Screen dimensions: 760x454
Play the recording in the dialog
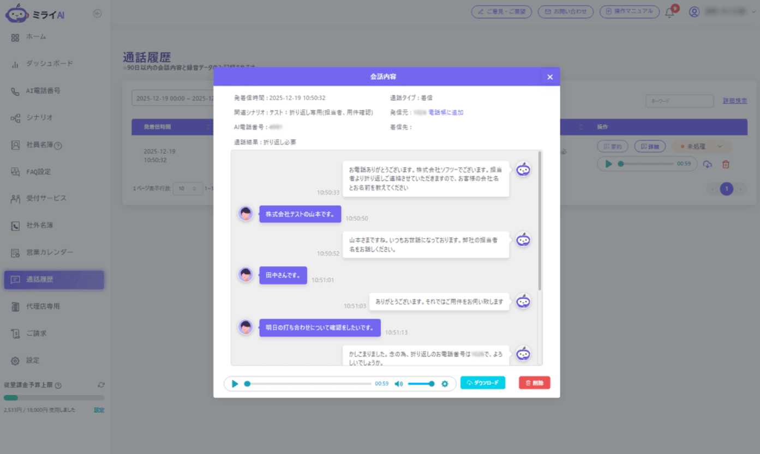click(235, 384)
